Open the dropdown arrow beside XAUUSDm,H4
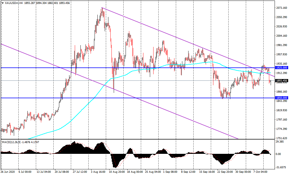The image size is (289, 175). coord(3,3)
